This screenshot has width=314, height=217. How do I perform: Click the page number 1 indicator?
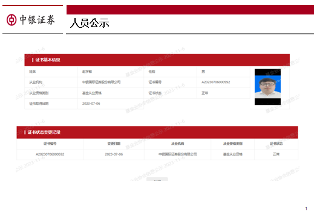[306, 209]
